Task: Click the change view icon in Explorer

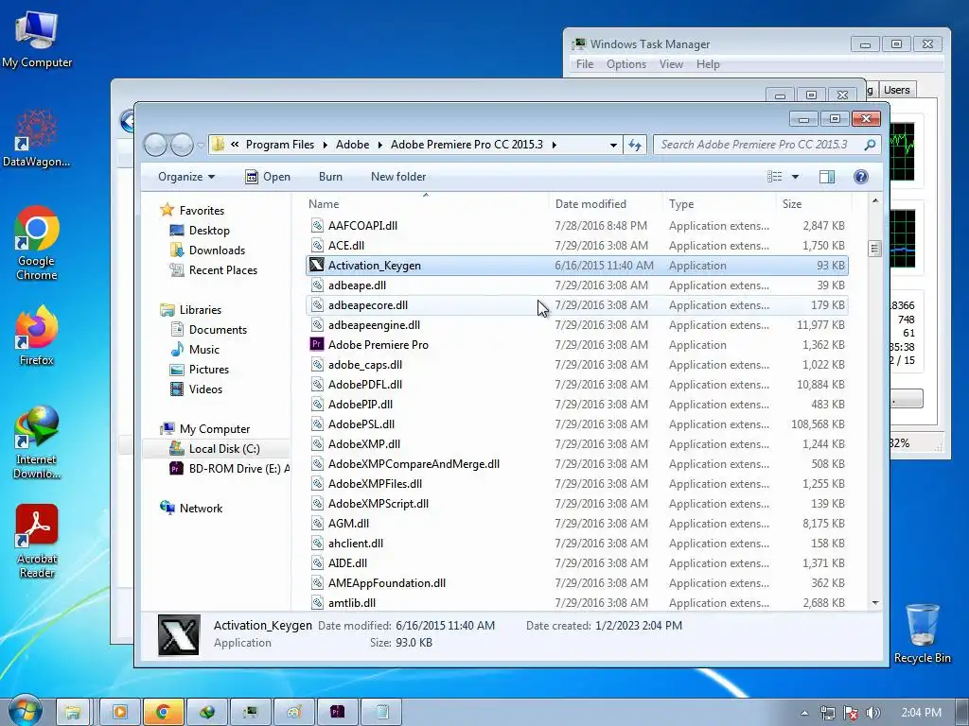Action: click(774, 177)
